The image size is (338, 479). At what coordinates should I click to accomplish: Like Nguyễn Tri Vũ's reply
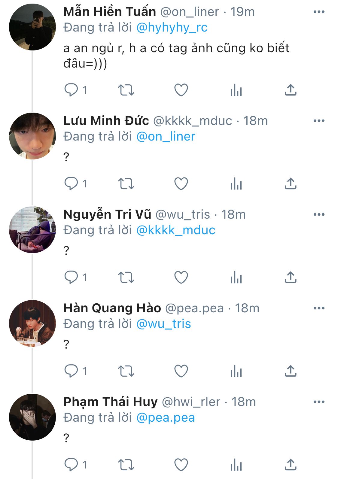click(181, 277)
